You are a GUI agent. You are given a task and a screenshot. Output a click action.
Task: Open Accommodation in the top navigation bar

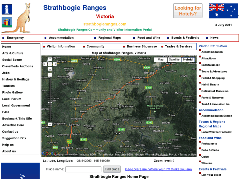tap(61, 38)
